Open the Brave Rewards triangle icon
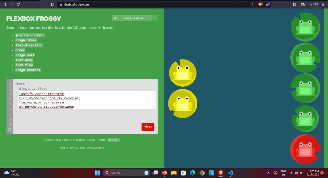 point(267,4)
